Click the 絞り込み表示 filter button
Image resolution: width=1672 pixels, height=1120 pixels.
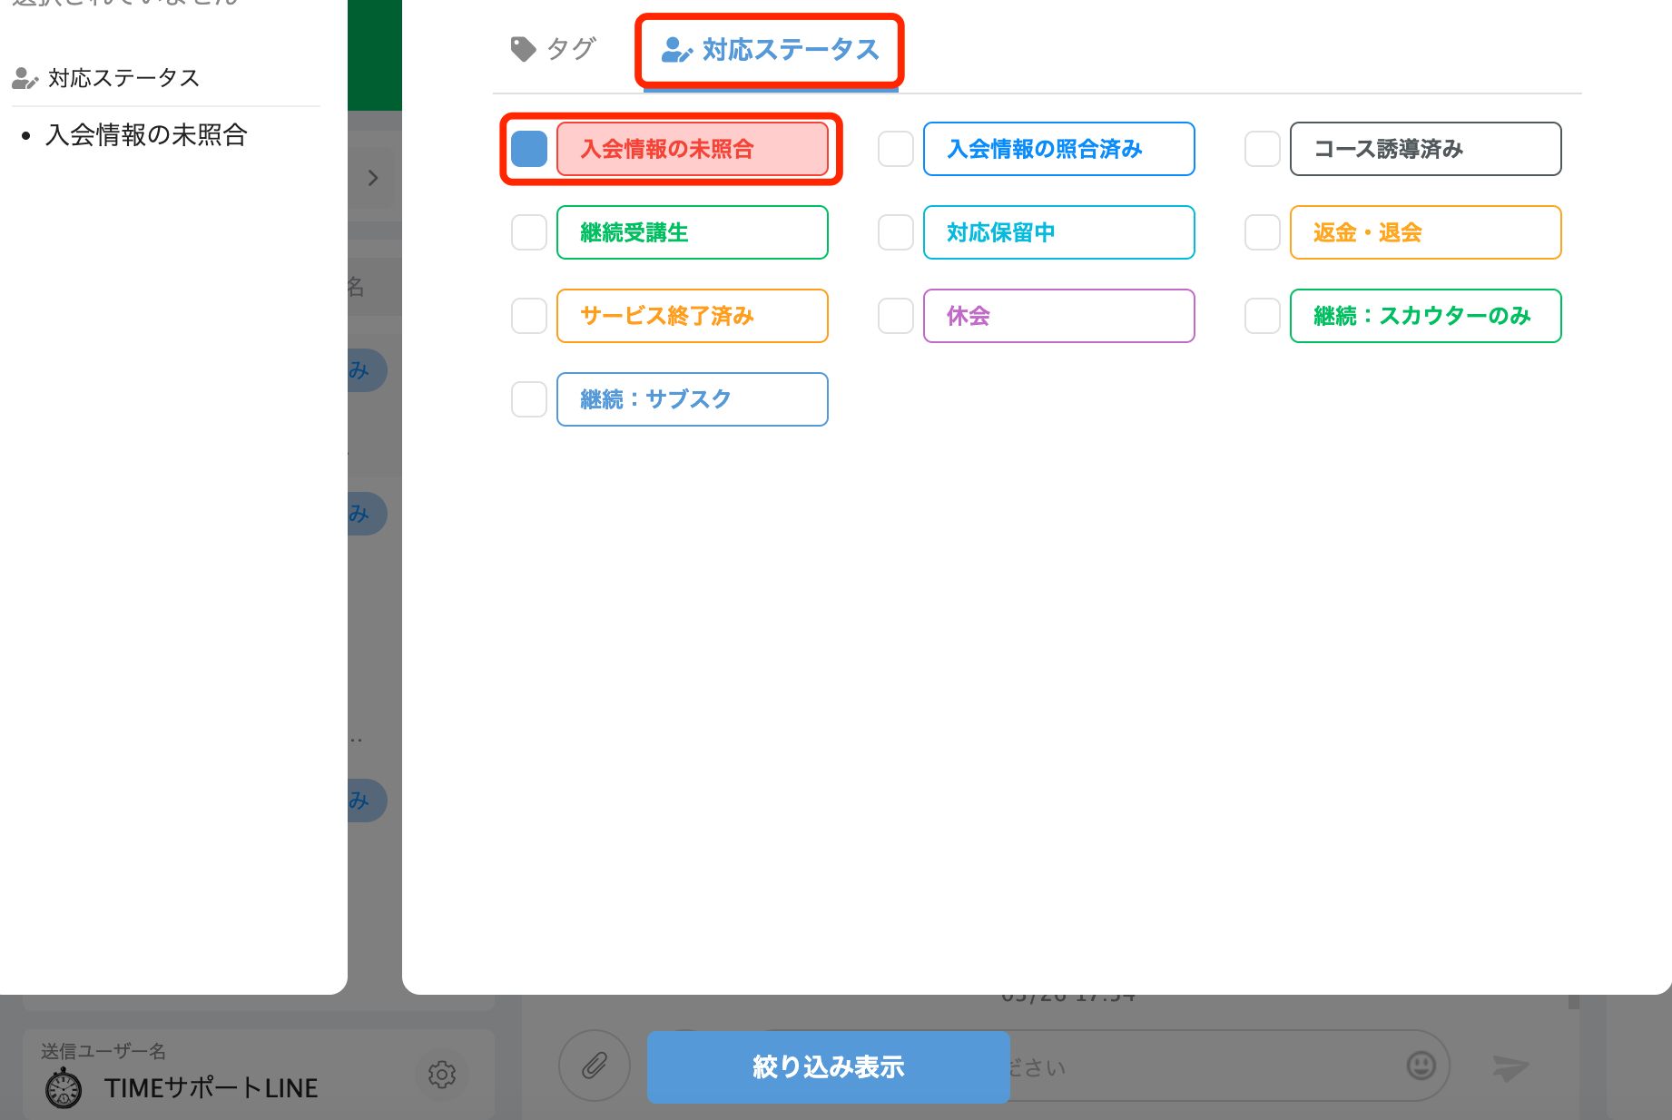[828, 1067]
